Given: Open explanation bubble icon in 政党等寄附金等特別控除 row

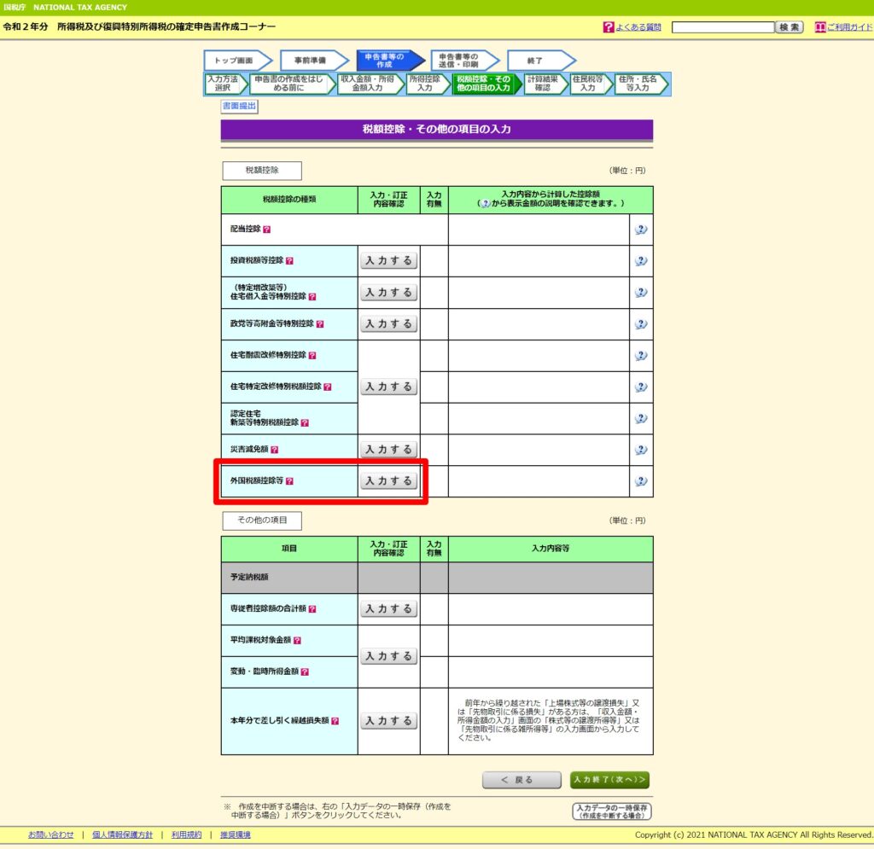Looking at the screenshot, I should coord(641,324).
